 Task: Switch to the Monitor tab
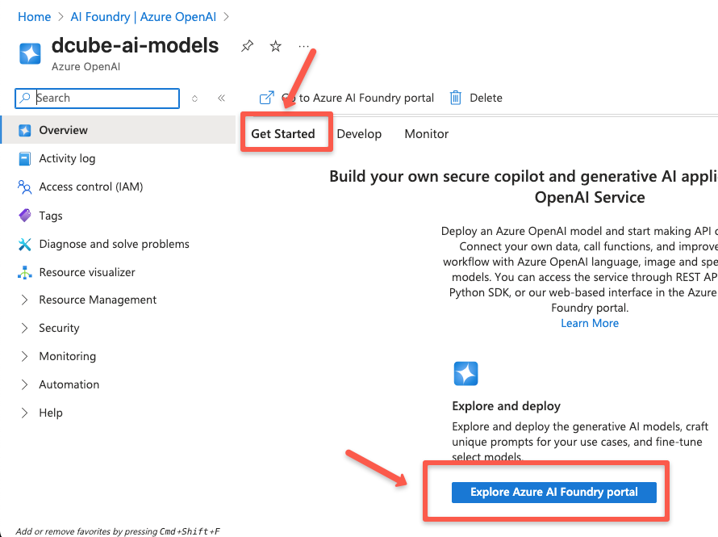426,134
